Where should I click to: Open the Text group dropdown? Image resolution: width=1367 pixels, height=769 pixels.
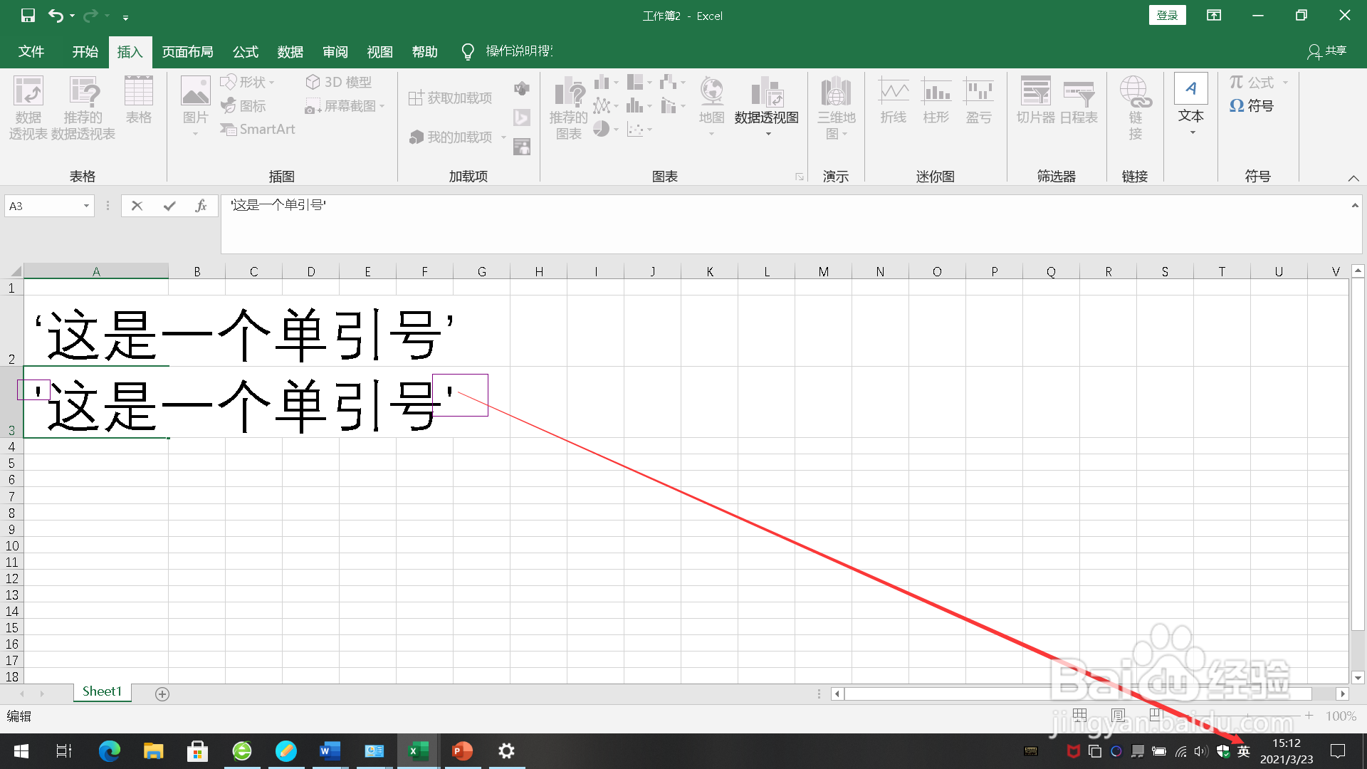[1191, 107]
